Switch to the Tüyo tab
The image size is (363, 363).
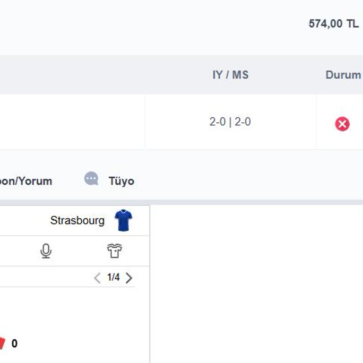(121, 181)
